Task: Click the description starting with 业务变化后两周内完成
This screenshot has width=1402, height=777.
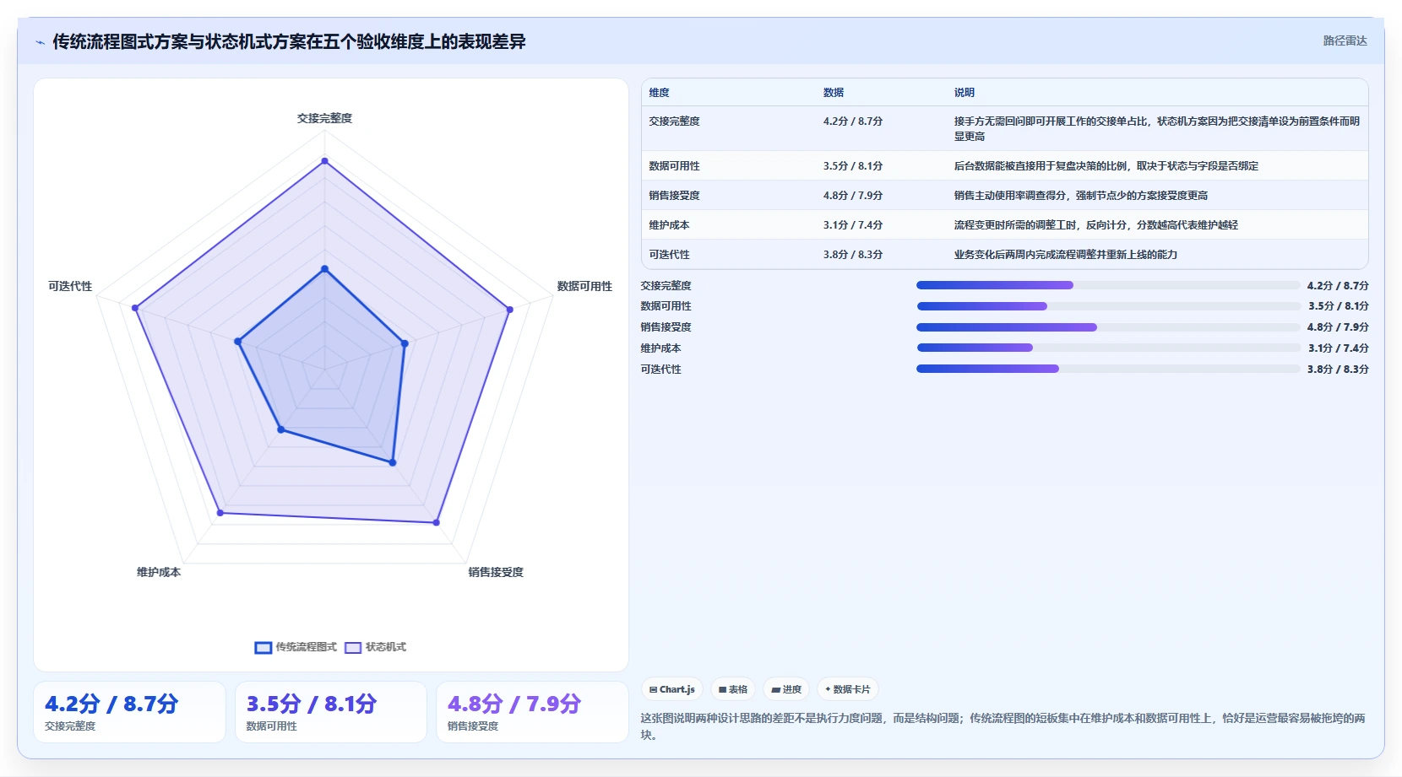Action: [1066, 255]
